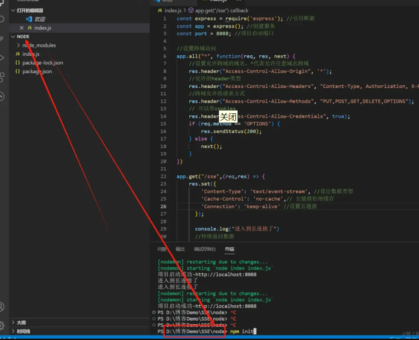Click the first ^C prompt marker circle in the terminal
Image resolution: width=419 pixels, height=340 pixels.
coord(154,312)
